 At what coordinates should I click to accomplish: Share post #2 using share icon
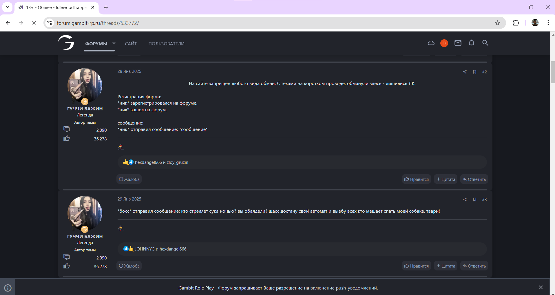click(465, 72)
